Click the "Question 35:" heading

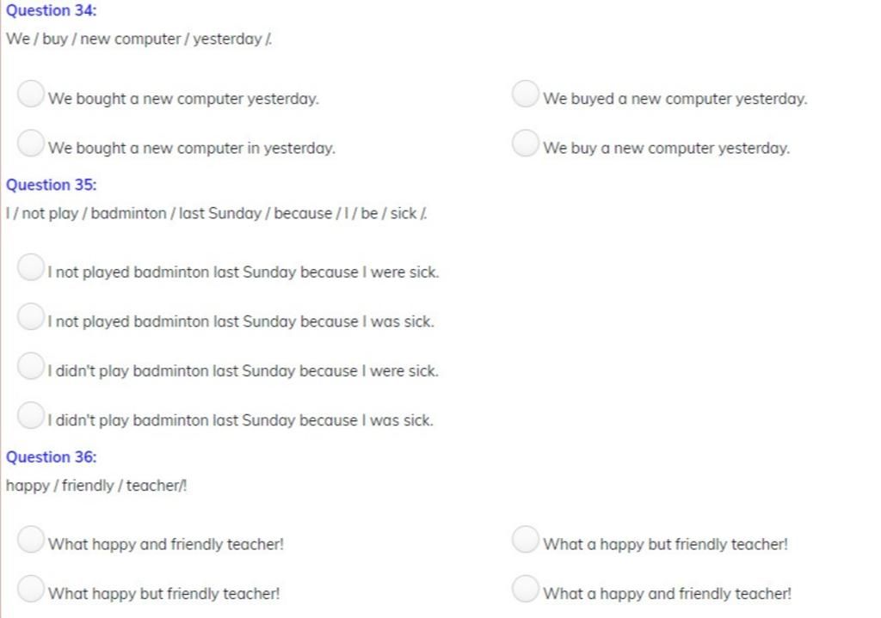pyautogui.click(x=52, y=185)
